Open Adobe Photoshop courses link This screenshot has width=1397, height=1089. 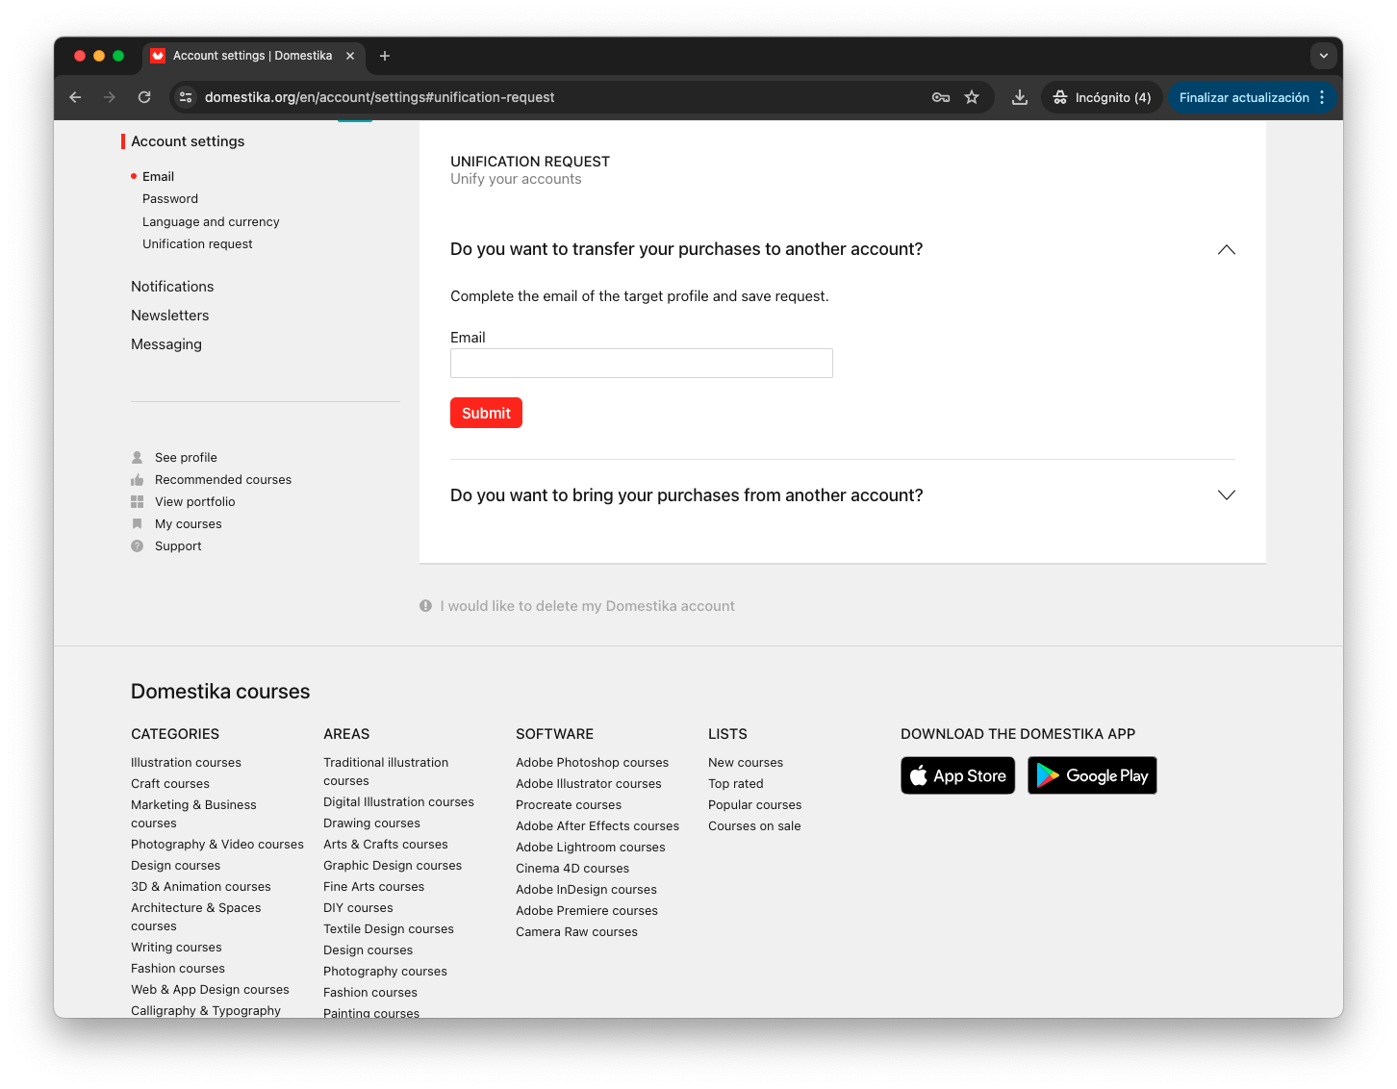coord(592,763)
